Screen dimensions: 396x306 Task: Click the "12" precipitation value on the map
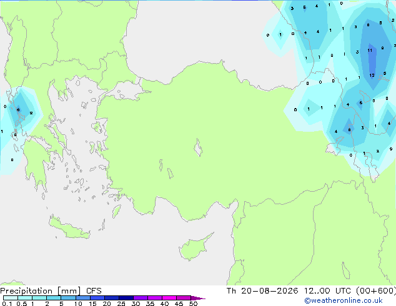372,75
